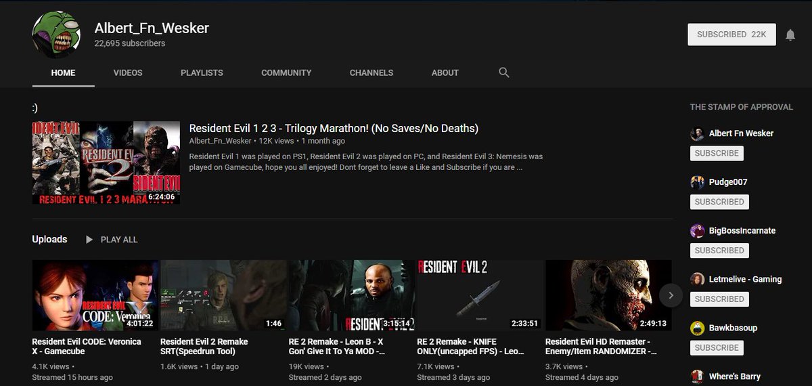Click the Albert_Fn_Wesker channel avatar
This screenshot has width=812, height=386.
[58, 34]
